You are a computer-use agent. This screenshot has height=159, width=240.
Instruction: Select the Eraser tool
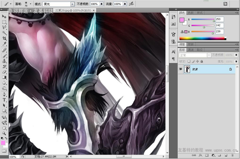pyautogui.click(x=4, y=72)
